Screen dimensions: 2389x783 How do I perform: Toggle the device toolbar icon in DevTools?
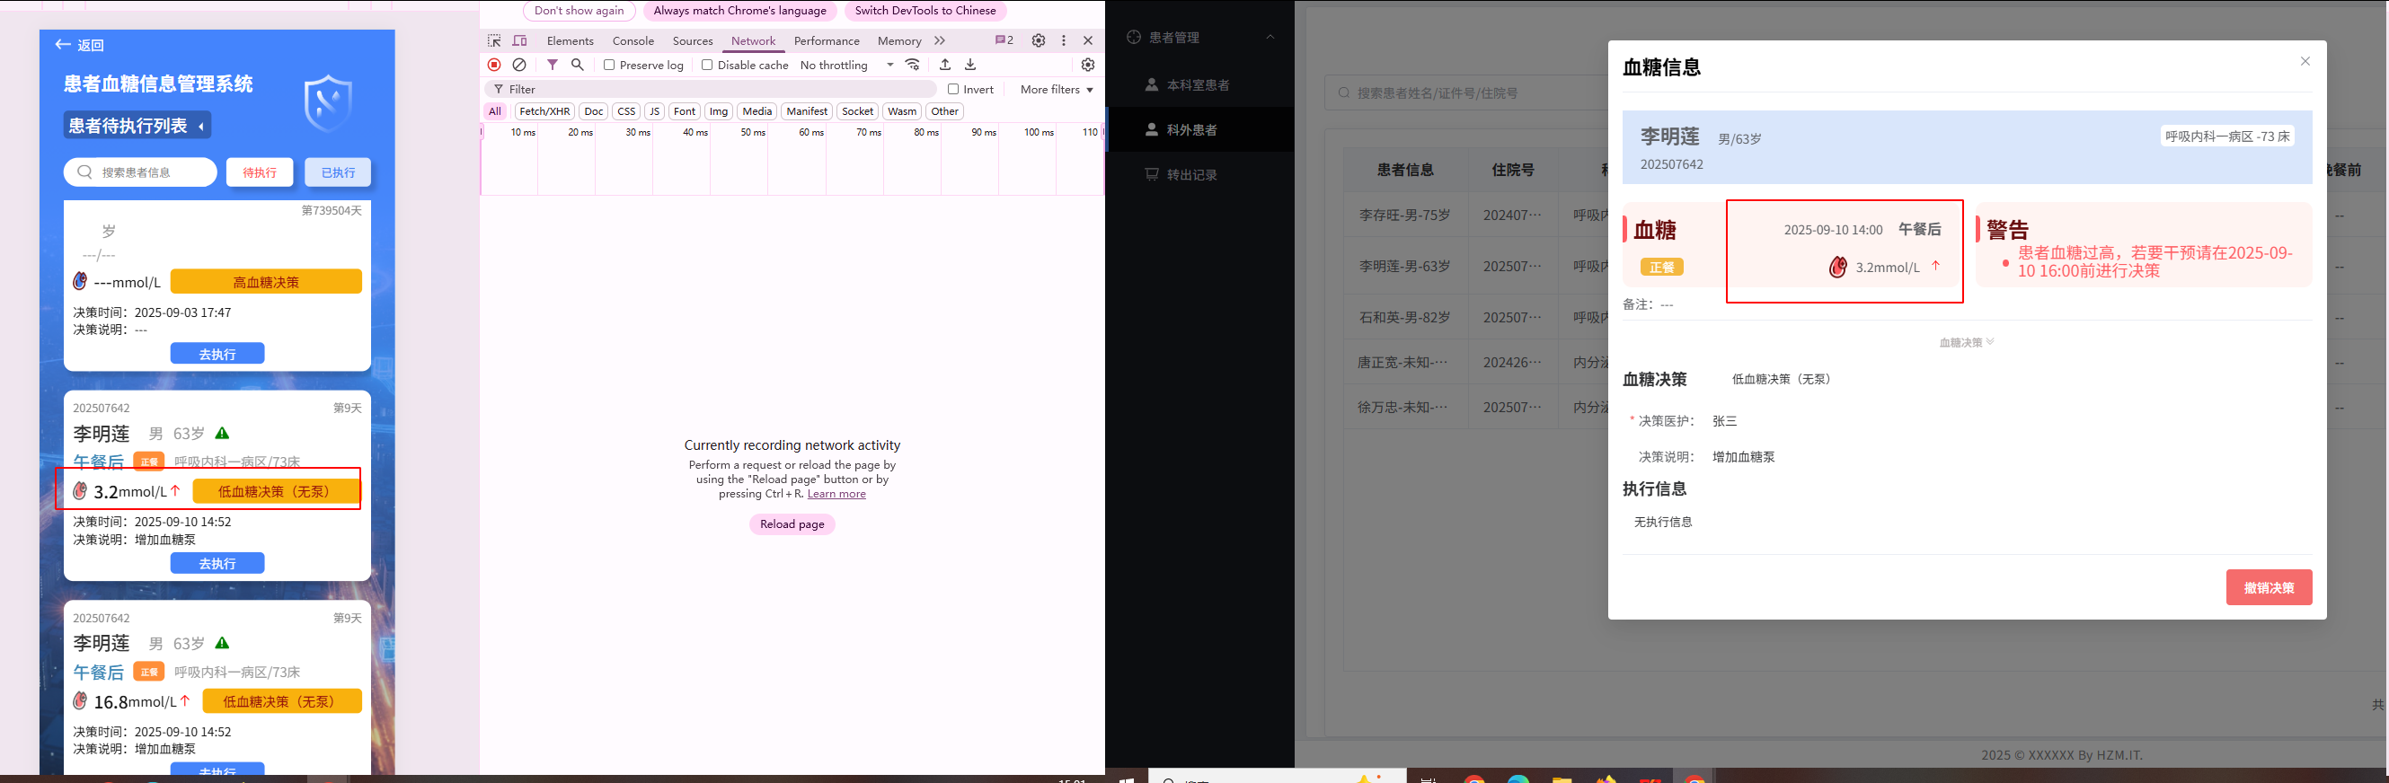tap(519, 40)
